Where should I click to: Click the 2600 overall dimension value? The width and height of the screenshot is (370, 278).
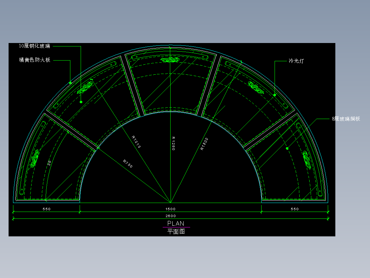pyautogui.click(x=170, y=216)
